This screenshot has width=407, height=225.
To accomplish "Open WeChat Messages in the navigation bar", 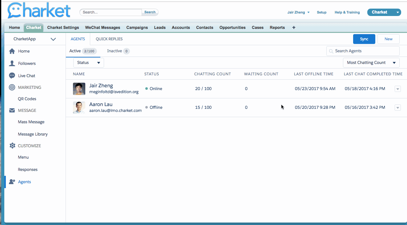I will (x=103, y=27).
